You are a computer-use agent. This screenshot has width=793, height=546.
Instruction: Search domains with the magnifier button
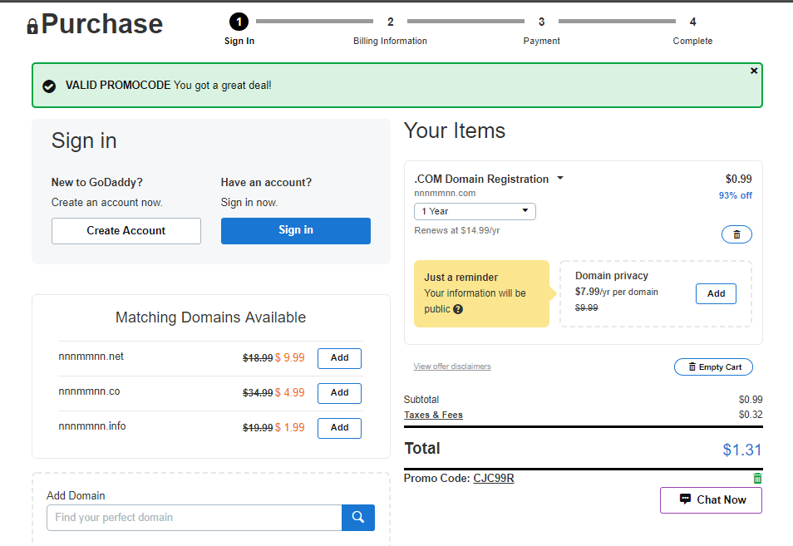click(358, 517)
